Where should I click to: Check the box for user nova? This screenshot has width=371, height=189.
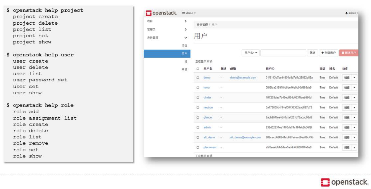[198, 88]
